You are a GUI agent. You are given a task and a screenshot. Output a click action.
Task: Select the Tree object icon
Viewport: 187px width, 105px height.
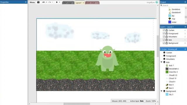pyautogui.click(x=170, y=19)
